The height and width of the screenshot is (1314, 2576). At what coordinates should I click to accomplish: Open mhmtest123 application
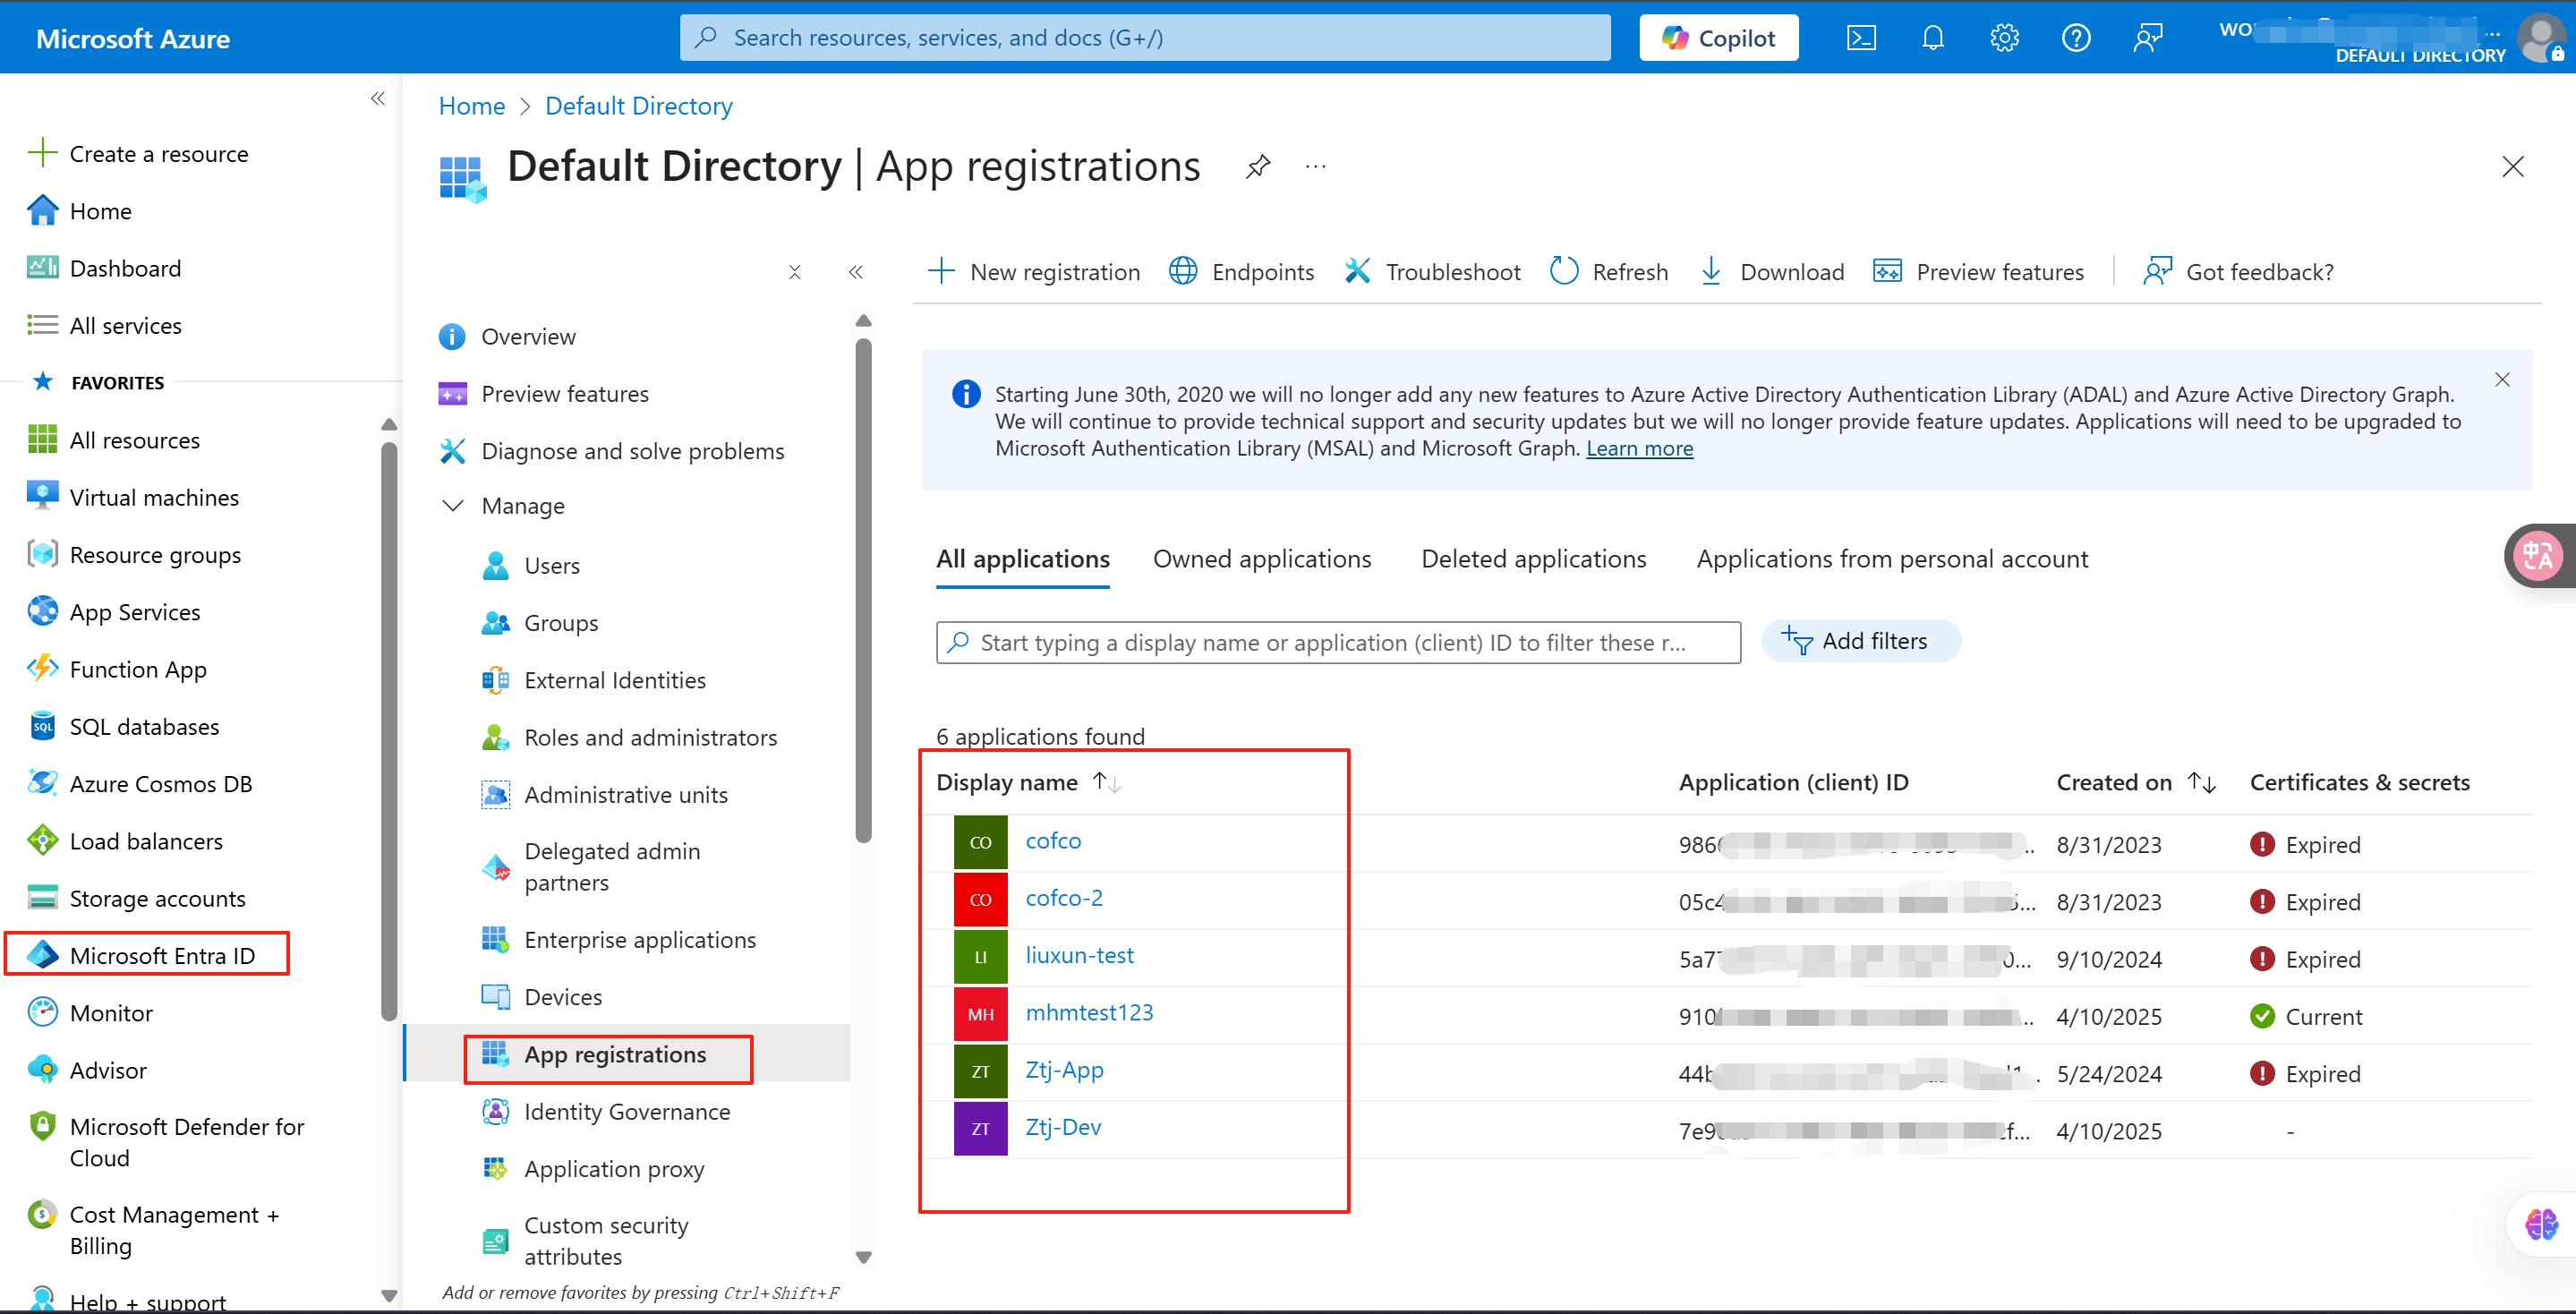click(x=1089, y=1012)
